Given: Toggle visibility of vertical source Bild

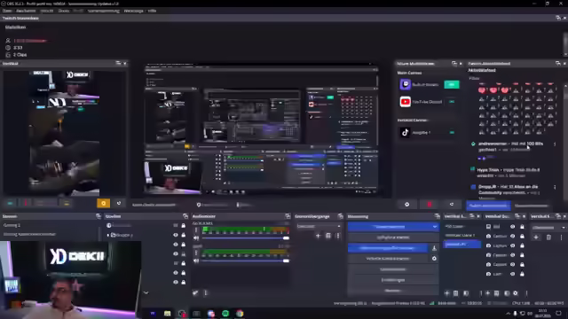Looking at the screenshot, I should click(x=513, y=227).
